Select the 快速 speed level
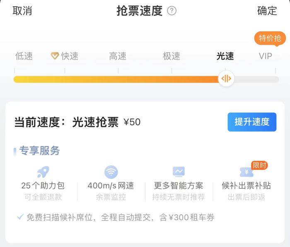290x247 pixels. point(70,56)
